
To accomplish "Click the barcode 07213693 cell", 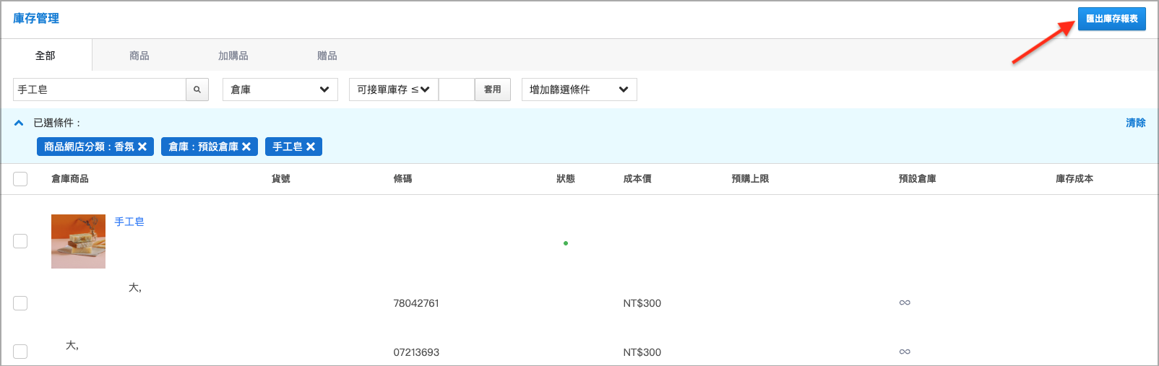I will pos(416,352).
